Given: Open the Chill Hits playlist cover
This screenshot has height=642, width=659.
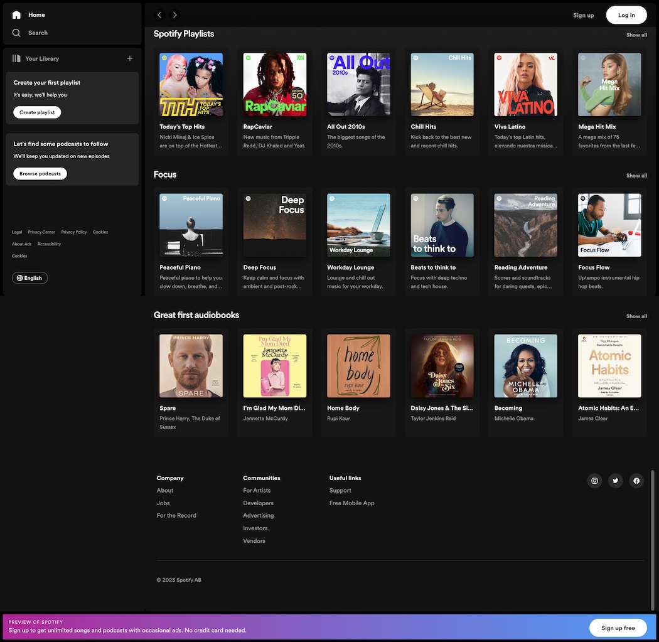Looking at the screenshot, I should [x=442, y=85].
